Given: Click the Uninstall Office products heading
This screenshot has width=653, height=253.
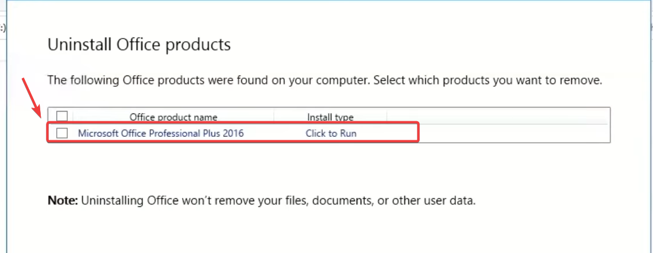Looking at the screenshot, I should point(139,44).
